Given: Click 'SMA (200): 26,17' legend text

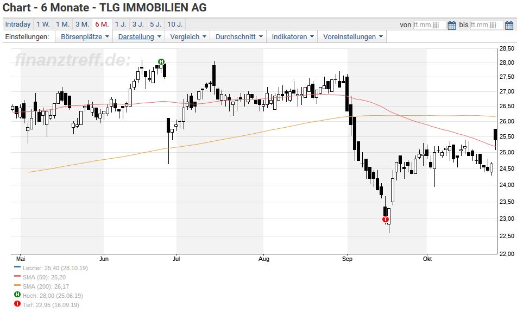Looking at the screenshot, I should click(x=46, y=286).
